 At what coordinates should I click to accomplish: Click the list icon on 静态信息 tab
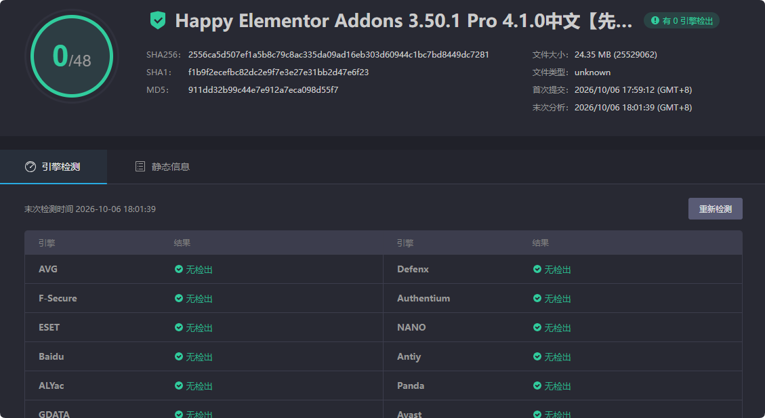tap(140, 167)
